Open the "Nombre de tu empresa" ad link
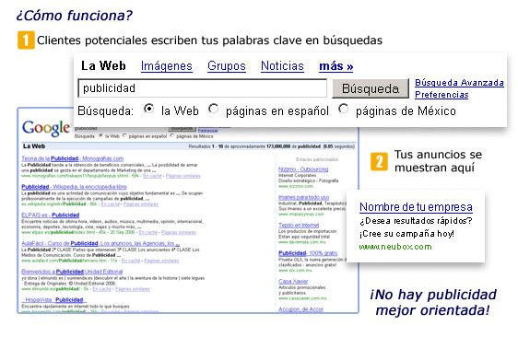 tap(416, 207)
